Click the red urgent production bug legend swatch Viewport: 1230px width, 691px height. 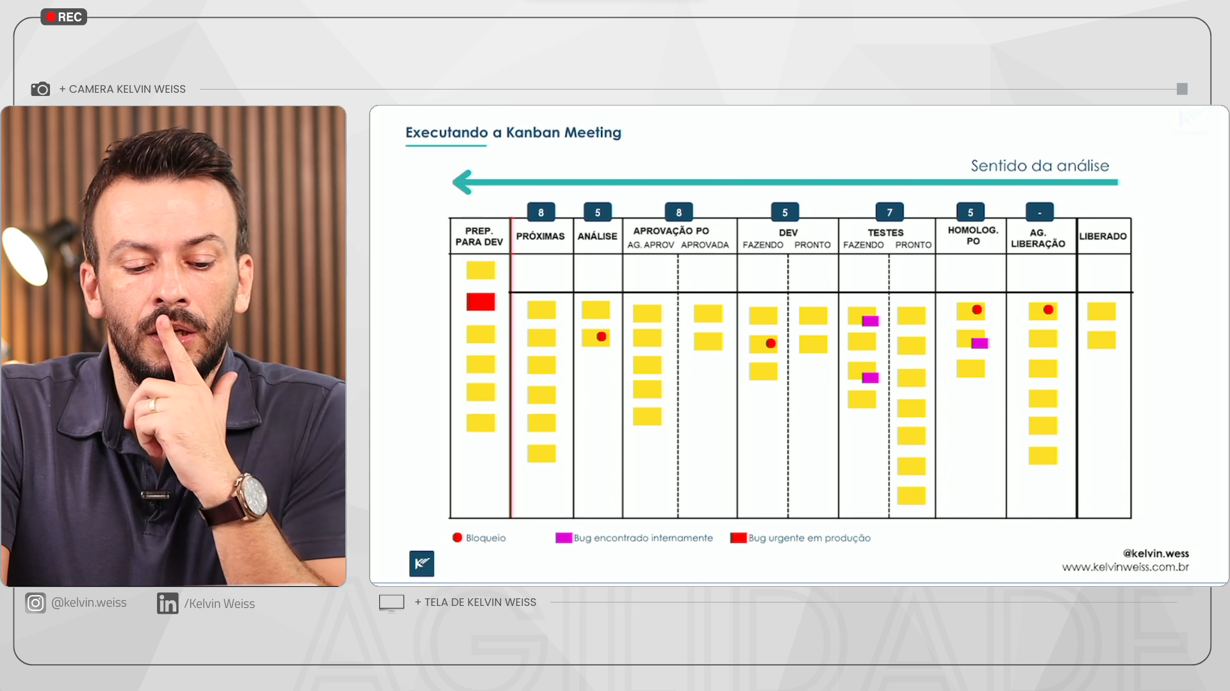pyautogui.click(x=739, y=537)
